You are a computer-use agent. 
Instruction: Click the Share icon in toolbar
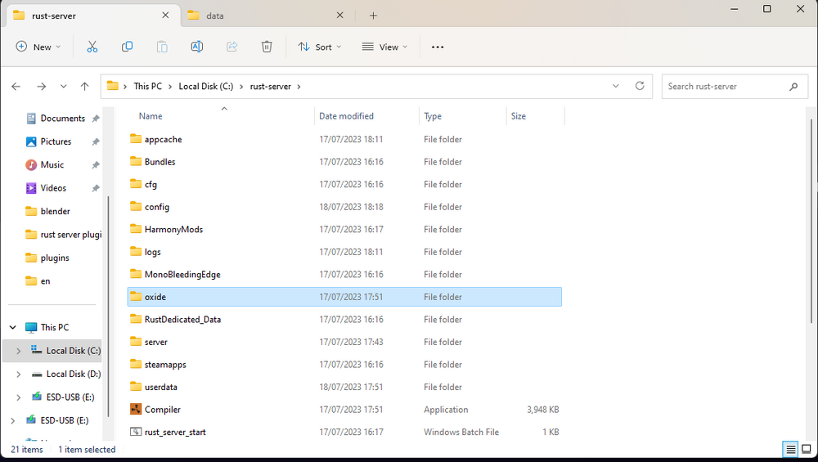[x=231, y=47]
